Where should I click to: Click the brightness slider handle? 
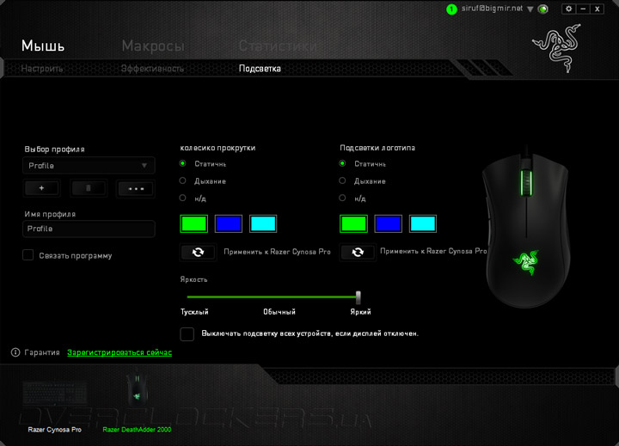(358, 297)
